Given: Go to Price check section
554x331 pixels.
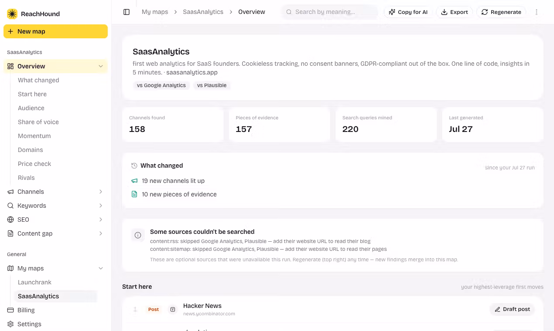Looking at the screenshot, I should 34,164.
